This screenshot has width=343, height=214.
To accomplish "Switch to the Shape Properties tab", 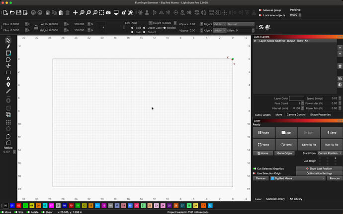I will 320,115.
